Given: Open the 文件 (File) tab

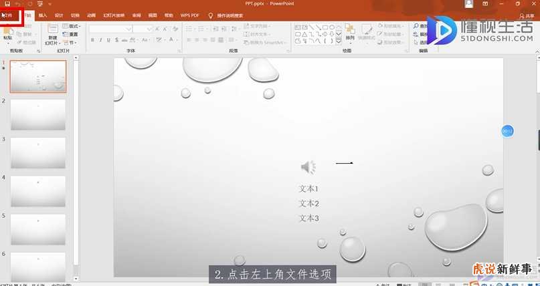Looking at the screenshot, I should pos(8,15).
